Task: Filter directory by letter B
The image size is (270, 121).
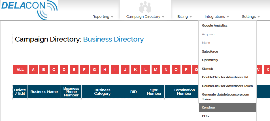Action: pyautogui.click(x=44, y=70)
